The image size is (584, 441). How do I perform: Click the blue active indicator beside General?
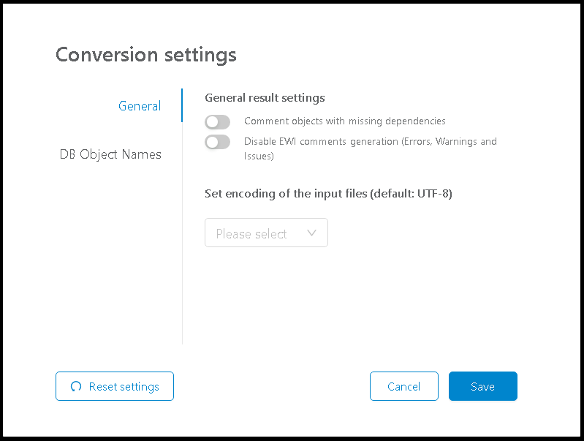182,106
